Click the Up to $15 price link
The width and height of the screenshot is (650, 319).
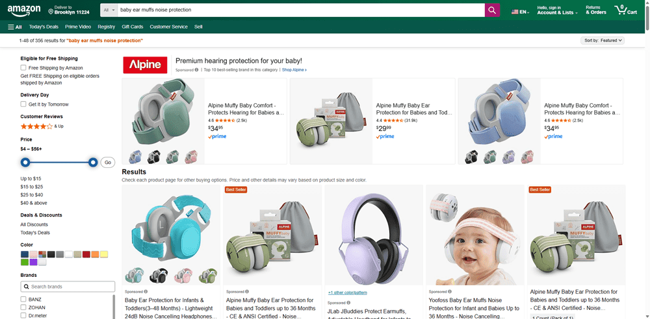pos(31,178)
